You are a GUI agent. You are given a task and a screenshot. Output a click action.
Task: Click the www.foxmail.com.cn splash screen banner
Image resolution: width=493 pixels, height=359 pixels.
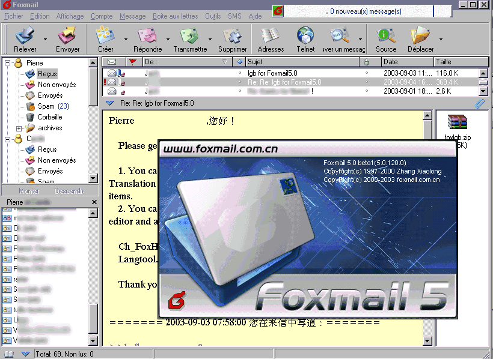[308, 149]
